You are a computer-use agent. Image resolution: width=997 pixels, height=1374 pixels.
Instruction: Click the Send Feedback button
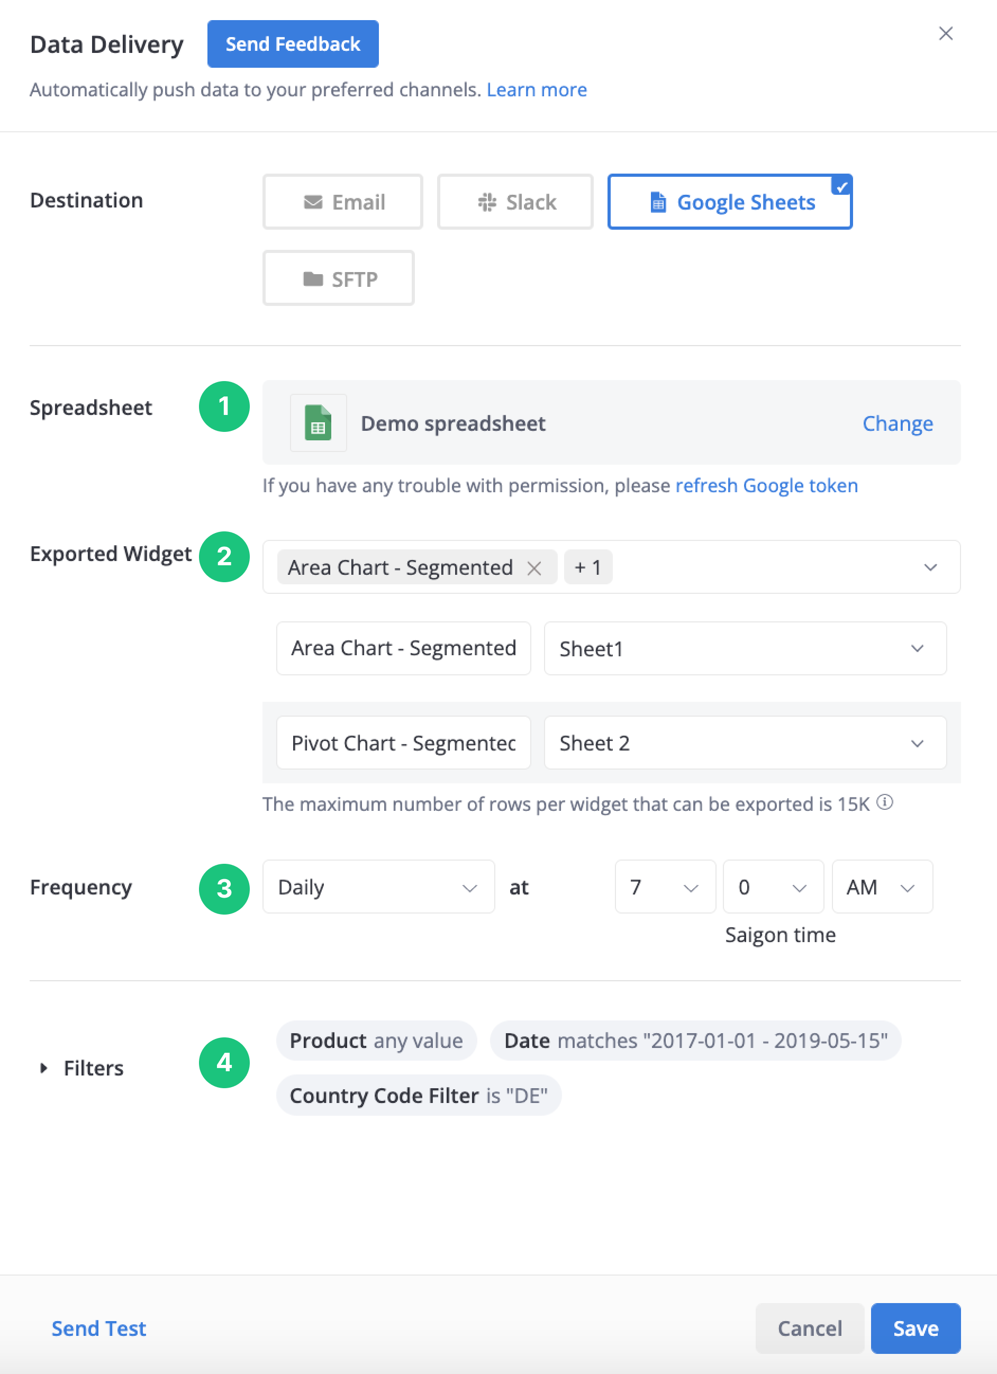tap(293, 44)
